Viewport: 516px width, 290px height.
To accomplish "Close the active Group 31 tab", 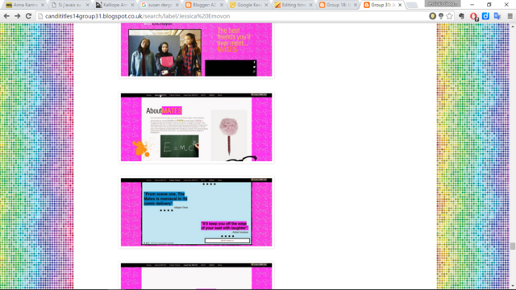I will pyautogui.click(x=400, y=5).
